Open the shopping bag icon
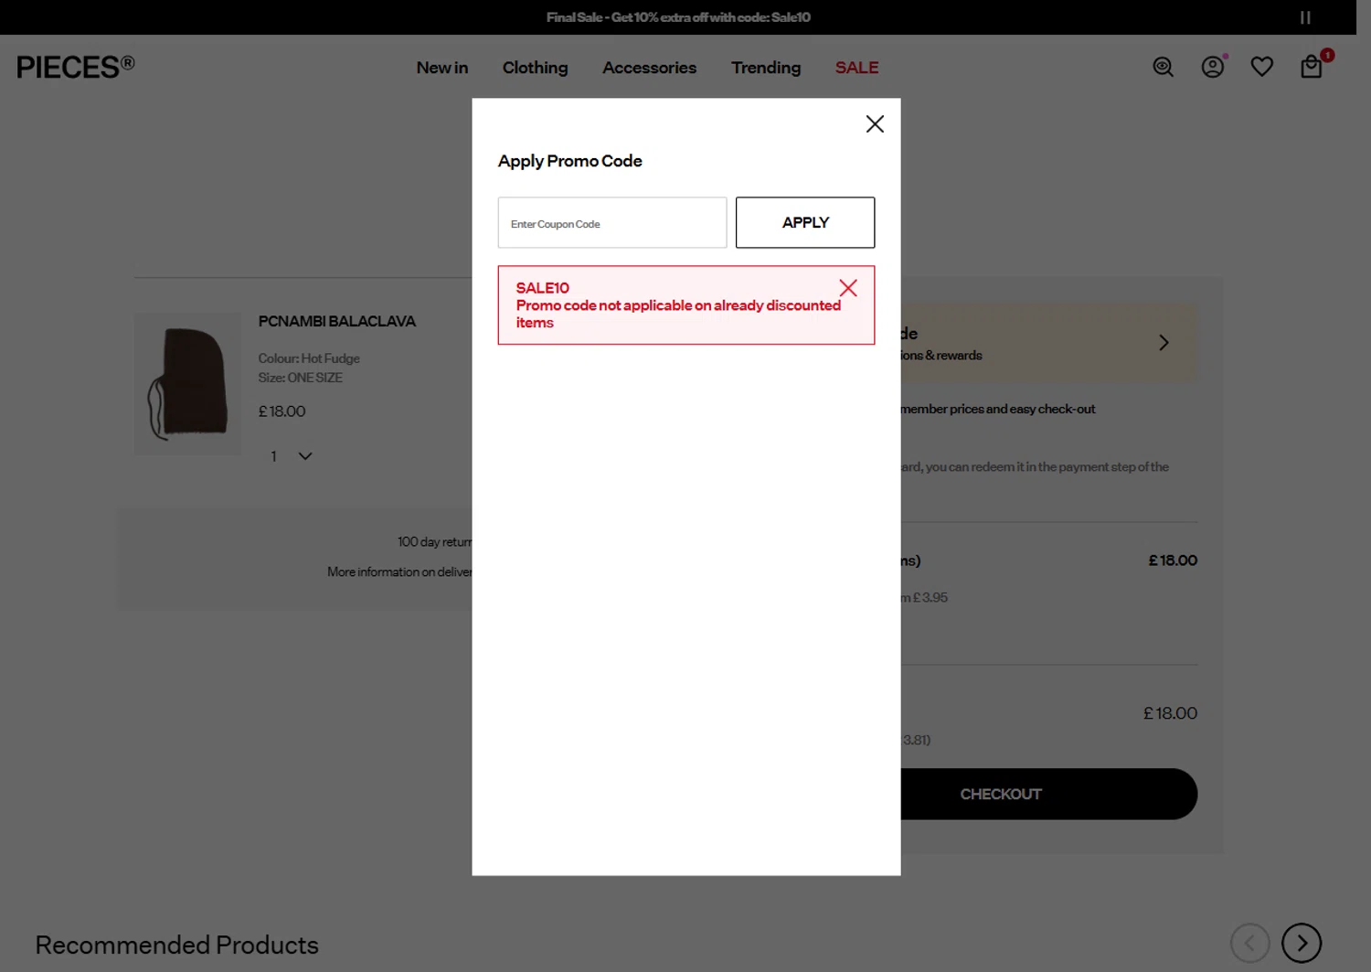Image resolution: width=1371 pixels, height=972 pixels. click(1312, 67)
